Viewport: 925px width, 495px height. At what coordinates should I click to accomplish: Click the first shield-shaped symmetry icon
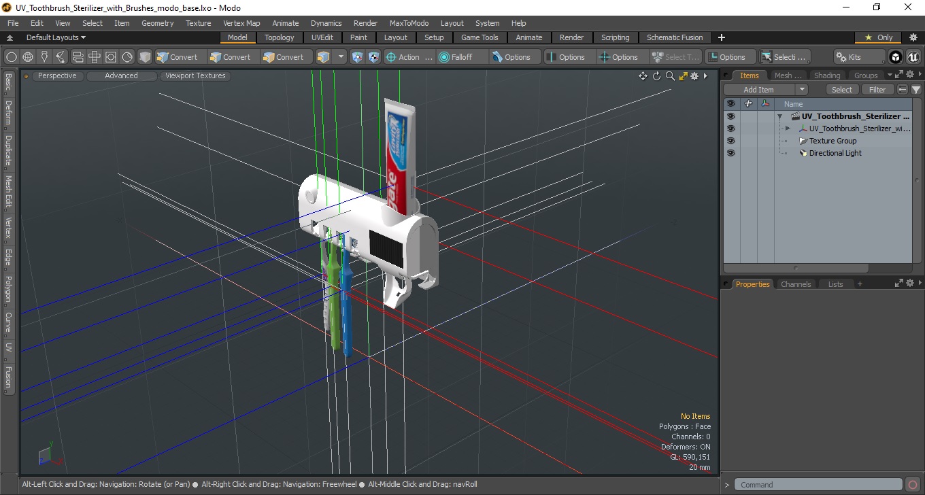point(358,57)
